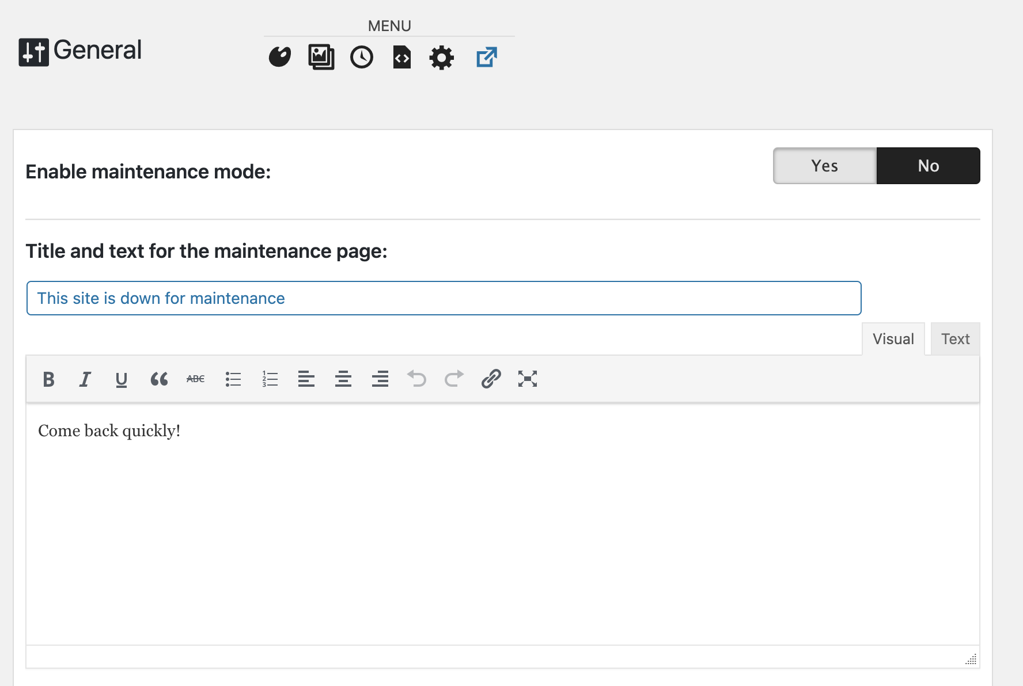Set maintenance mode to No
The height and width of the screenshot is (686, 1023).
coord(929,166)
